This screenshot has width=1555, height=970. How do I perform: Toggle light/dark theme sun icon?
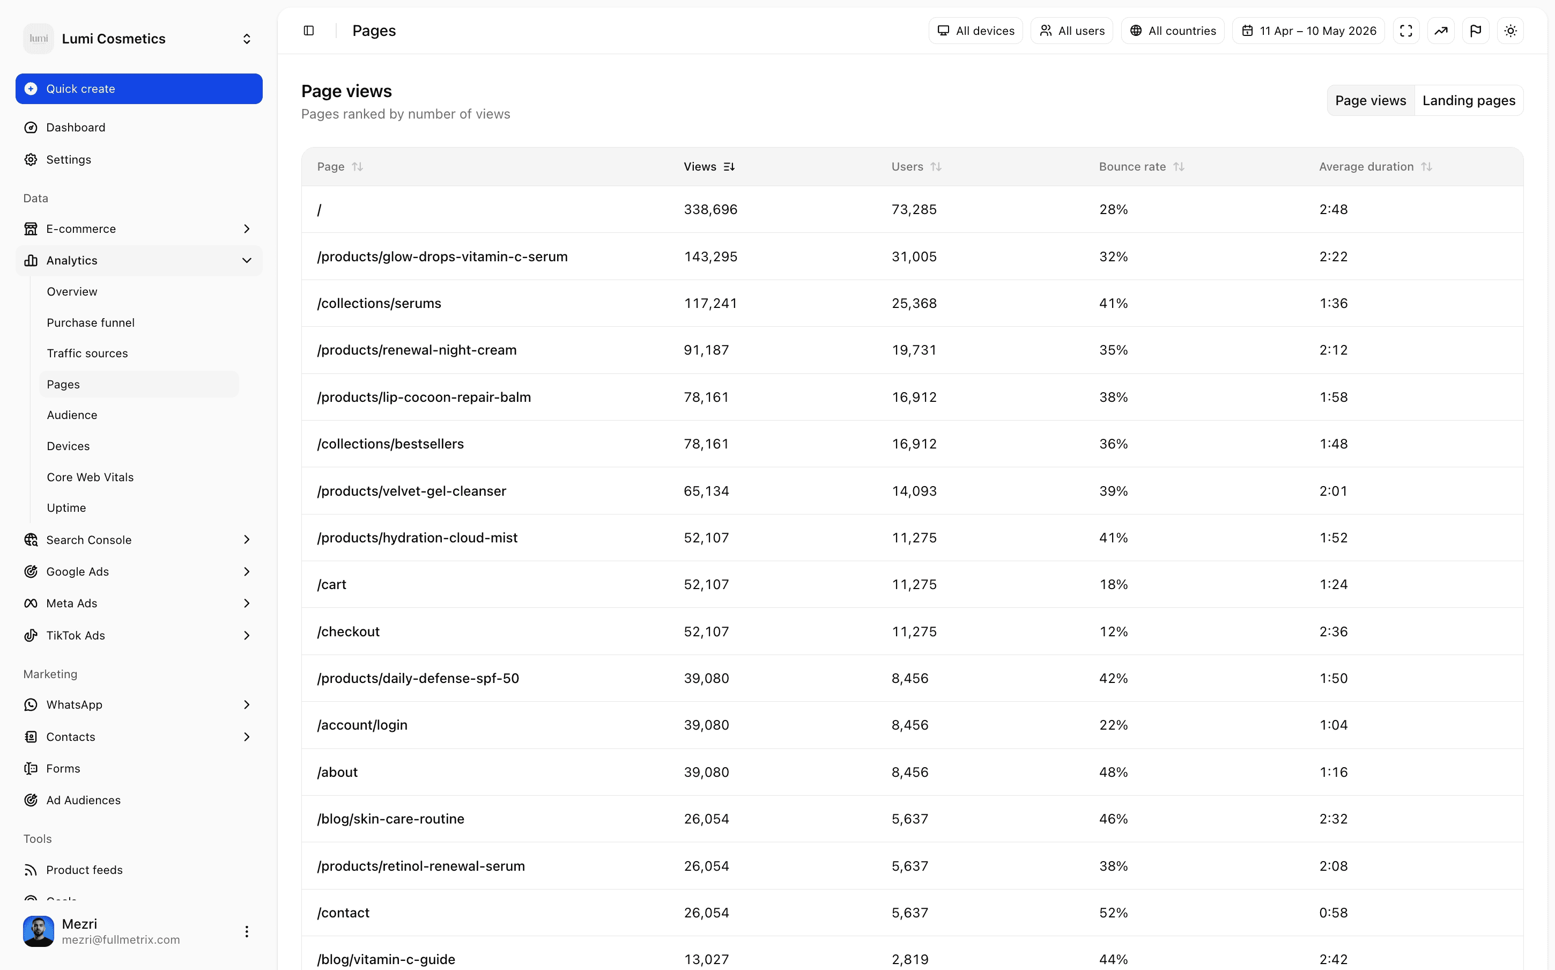tap(1510, 31)
